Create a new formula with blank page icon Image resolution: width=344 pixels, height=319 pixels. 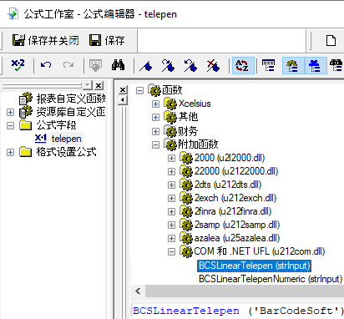[x=331, y=41]
